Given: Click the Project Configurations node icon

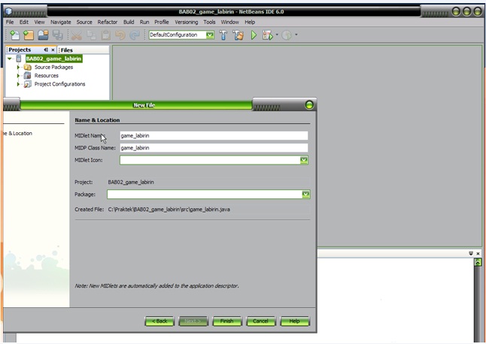Looking at the screenshot, I should click(x=28, y=84).
